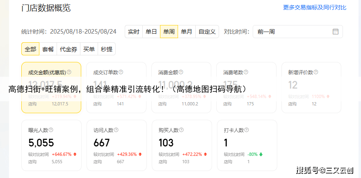Click help icon next to 成交金额(优惠后)

pyautogui.click(x=69, y=72)
